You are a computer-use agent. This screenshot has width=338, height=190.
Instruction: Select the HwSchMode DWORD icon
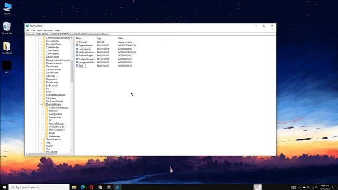(77, 49)
